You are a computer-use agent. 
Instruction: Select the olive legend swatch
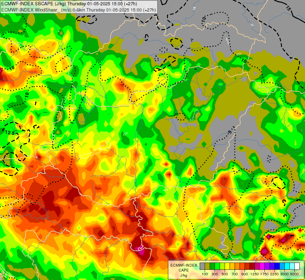pos(207,266)
